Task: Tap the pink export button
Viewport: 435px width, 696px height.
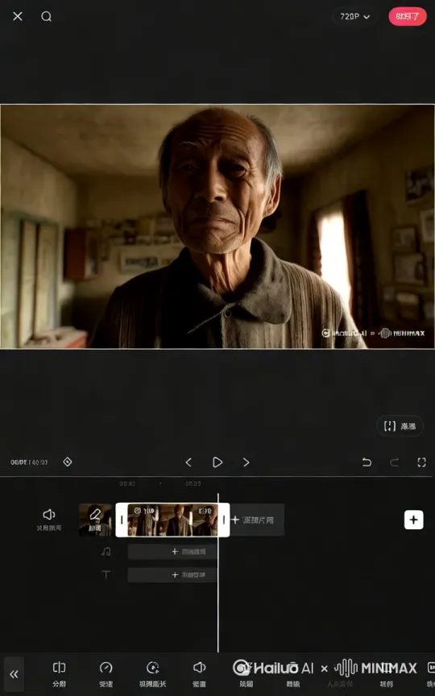Action: [x=408, y=16]
